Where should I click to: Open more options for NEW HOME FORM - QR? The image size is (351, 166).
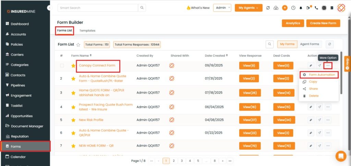328,146
